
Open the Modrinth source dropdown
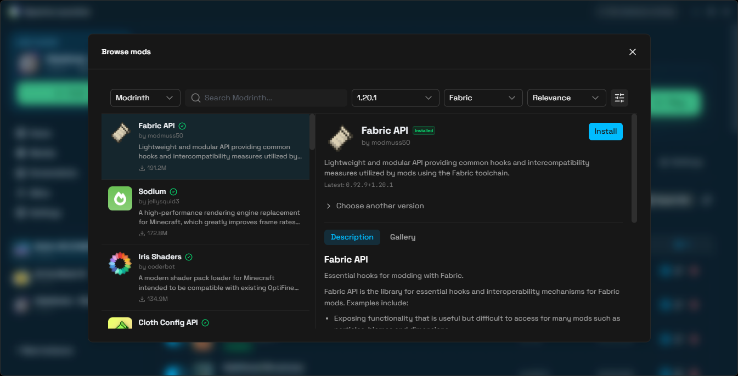(145, 98)
